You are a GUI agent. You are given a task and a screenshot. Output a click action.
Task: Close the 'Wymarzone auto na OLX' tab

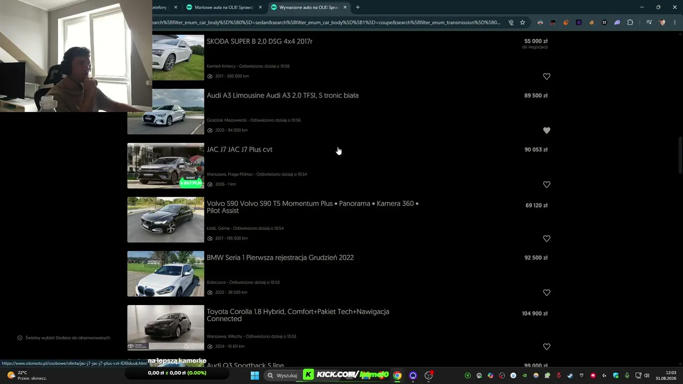(345, 7)
